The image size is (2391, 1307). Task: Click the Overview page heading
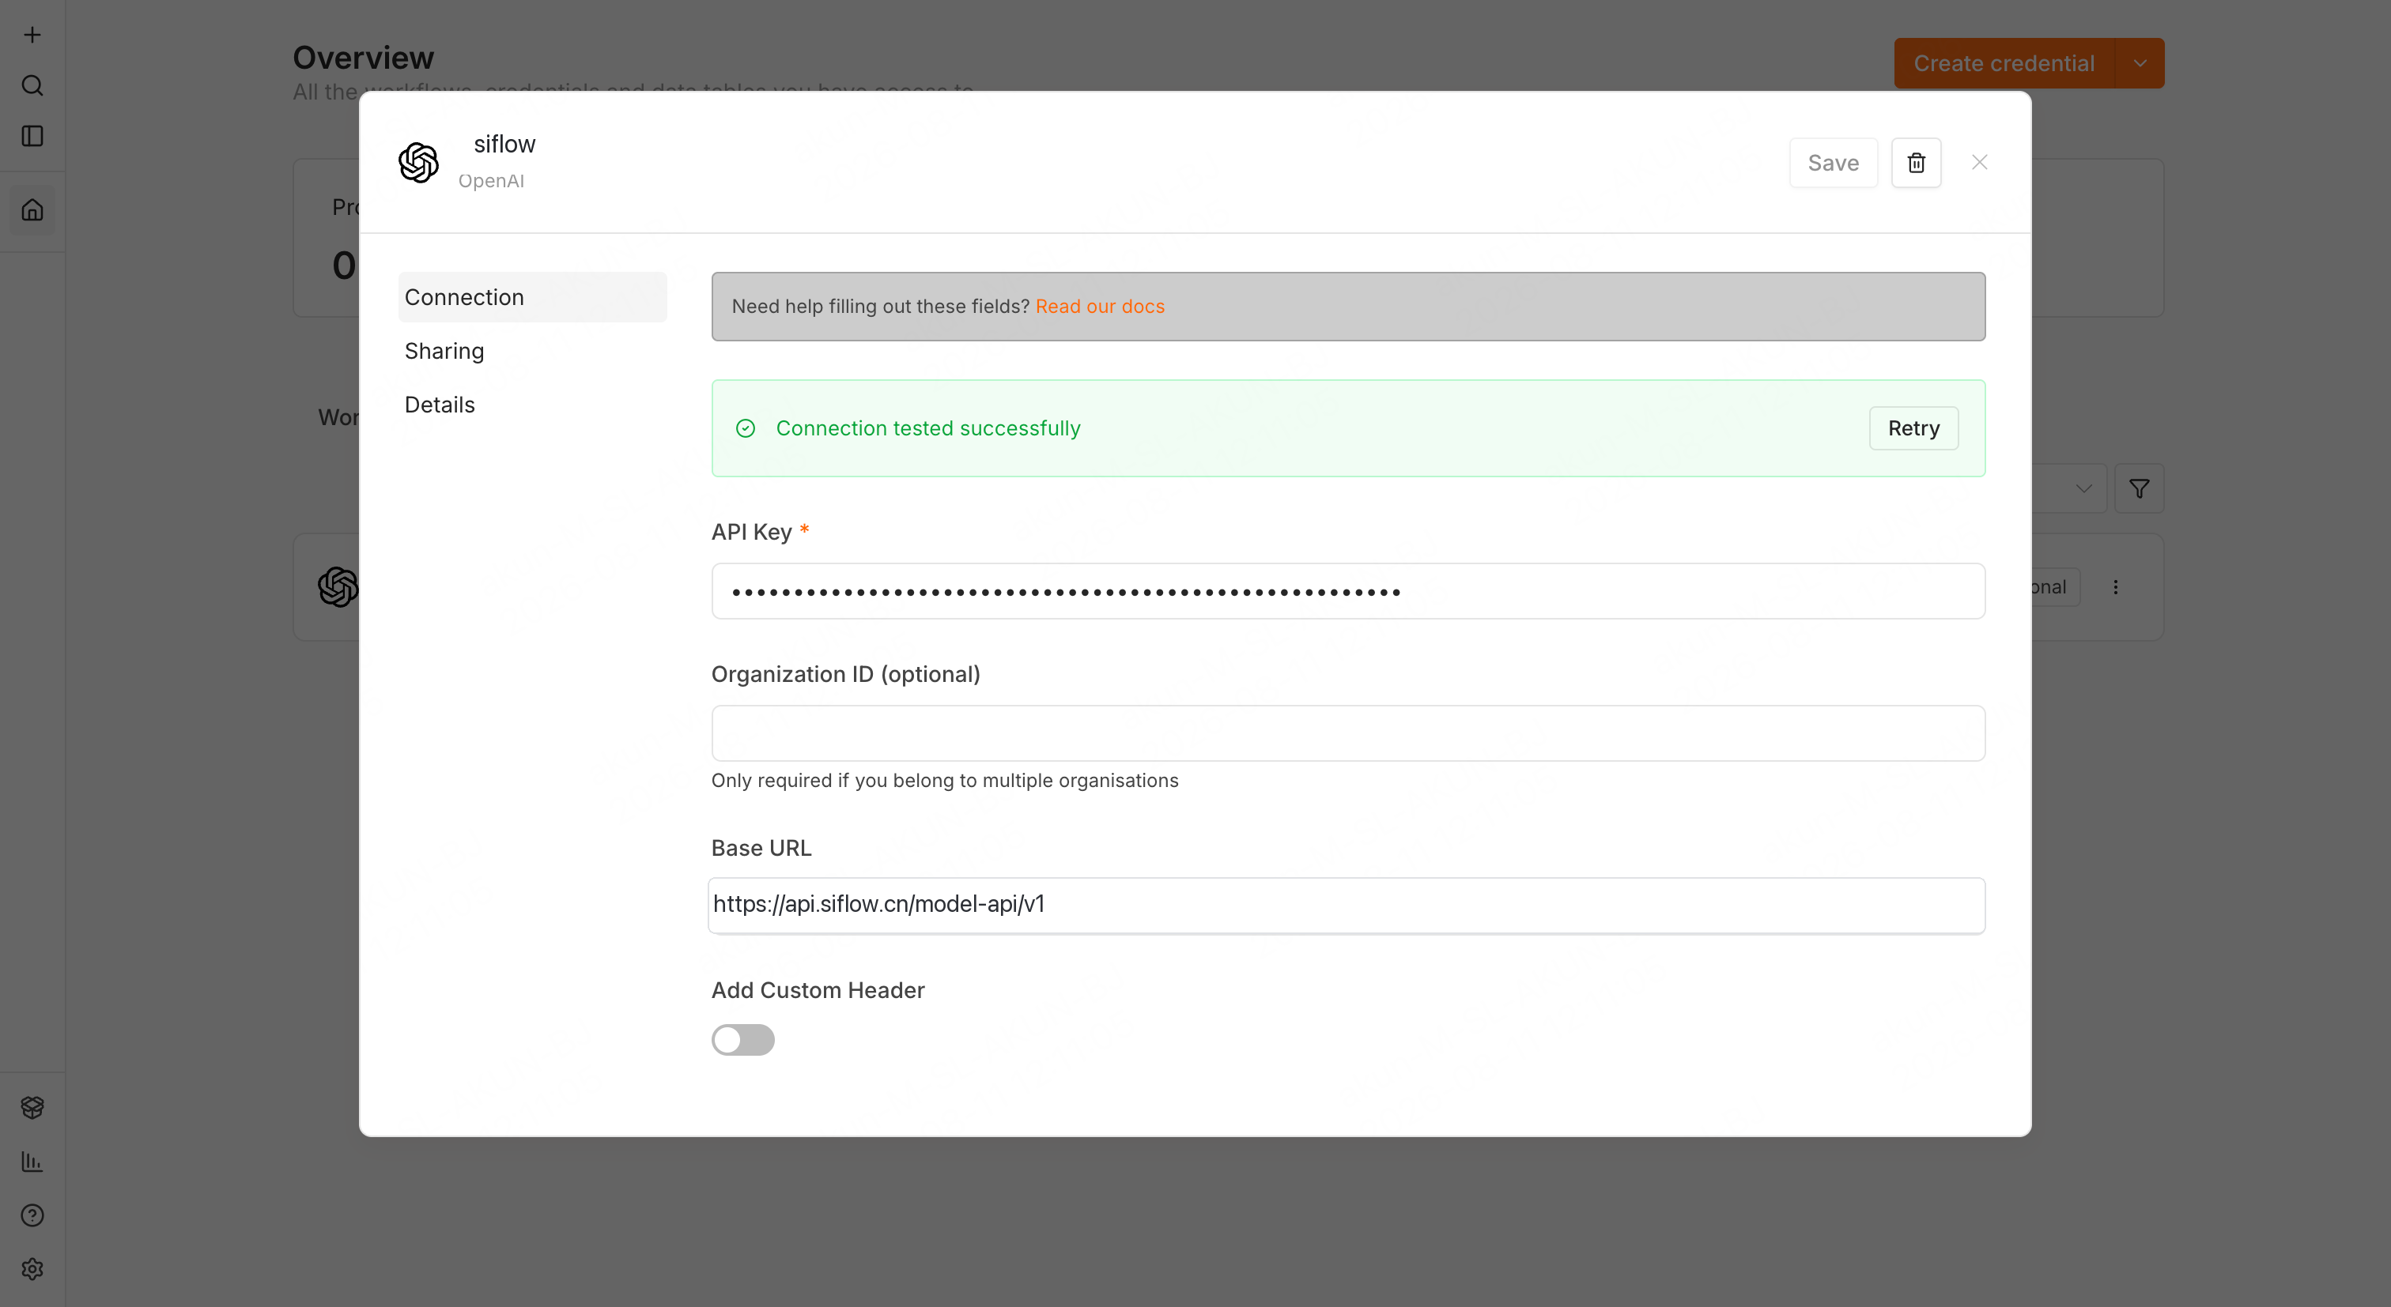coord(364,58)
